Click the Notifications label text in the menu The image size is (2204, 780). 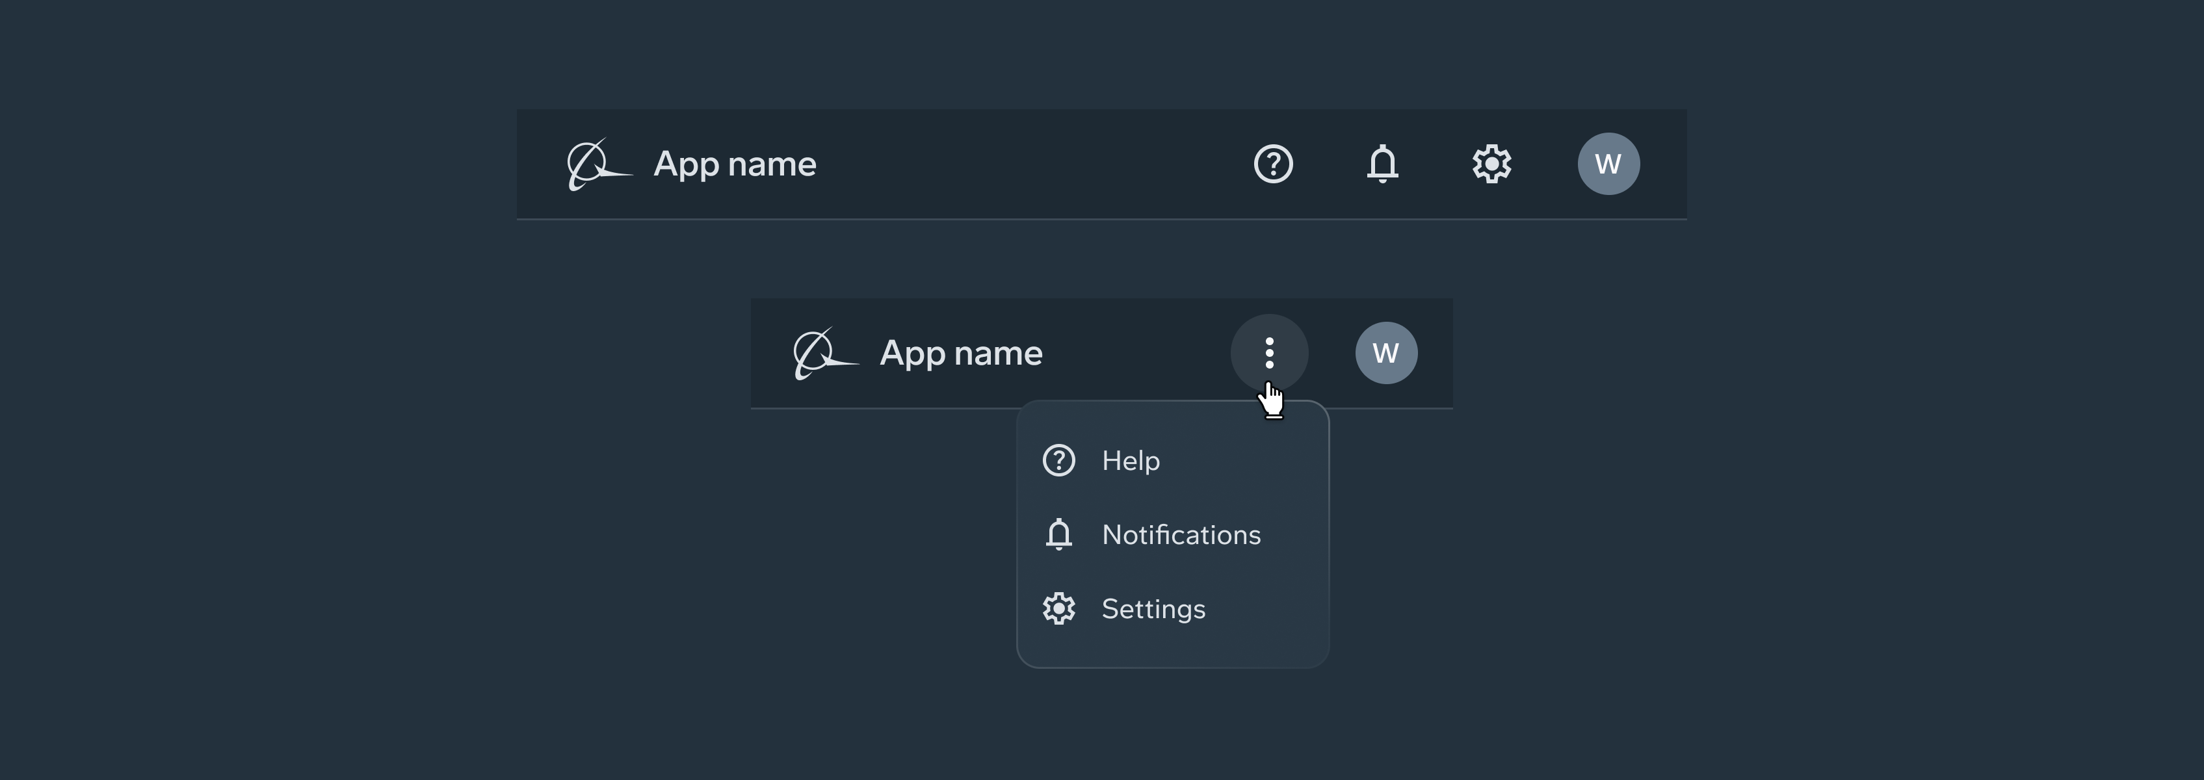(x=1181, y=534)
